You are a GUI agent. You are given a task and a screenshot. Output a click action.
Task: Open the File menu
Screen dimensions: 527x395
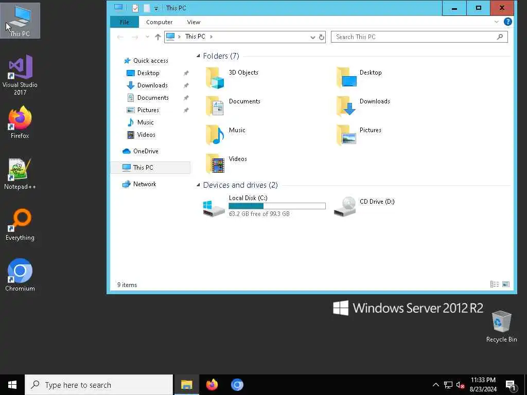[125, 22]
